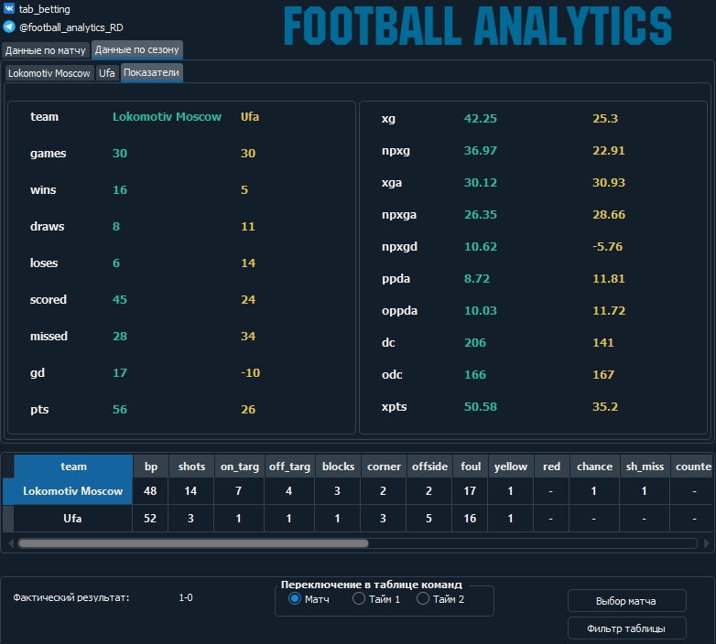Image resolution: width=716 pixels, height=644 pixels.
Task: Click the left arrow of the table scrollbar
Action: point(11,543)
